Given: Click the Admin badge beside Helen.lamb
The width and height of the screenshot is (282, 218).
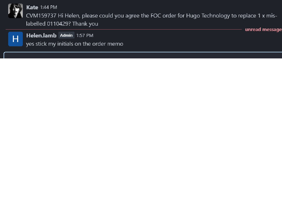Looking at the screenshot, I should point(66,35).
